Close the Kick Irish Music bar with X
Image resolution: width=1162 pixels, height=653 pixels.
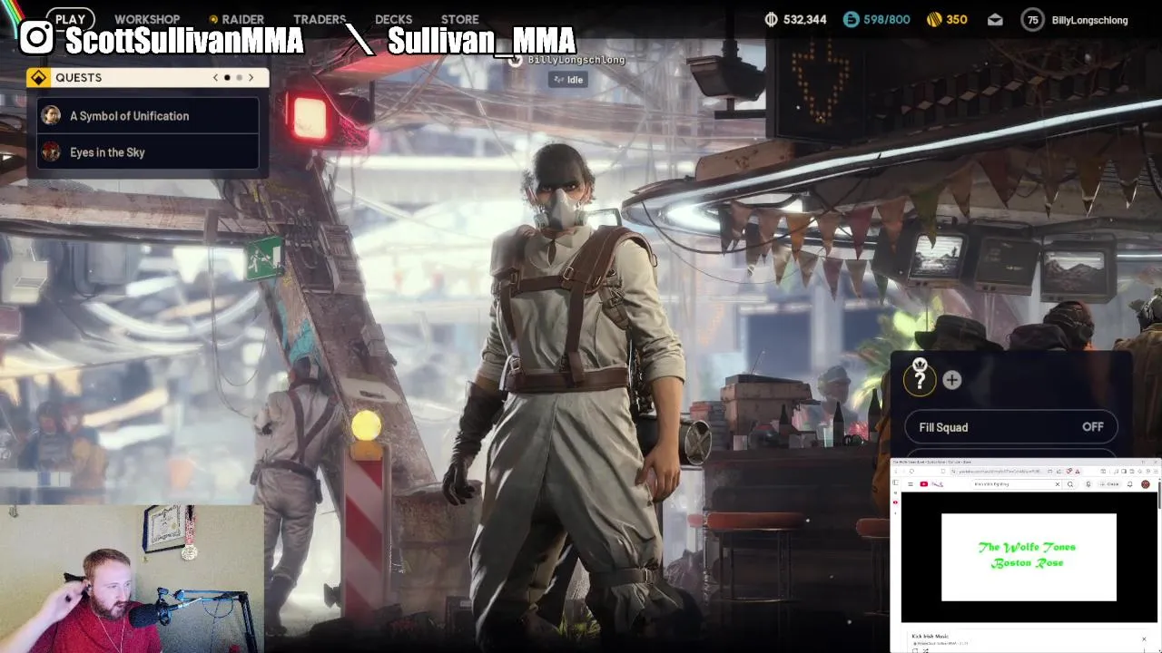tap(1144, 639)
